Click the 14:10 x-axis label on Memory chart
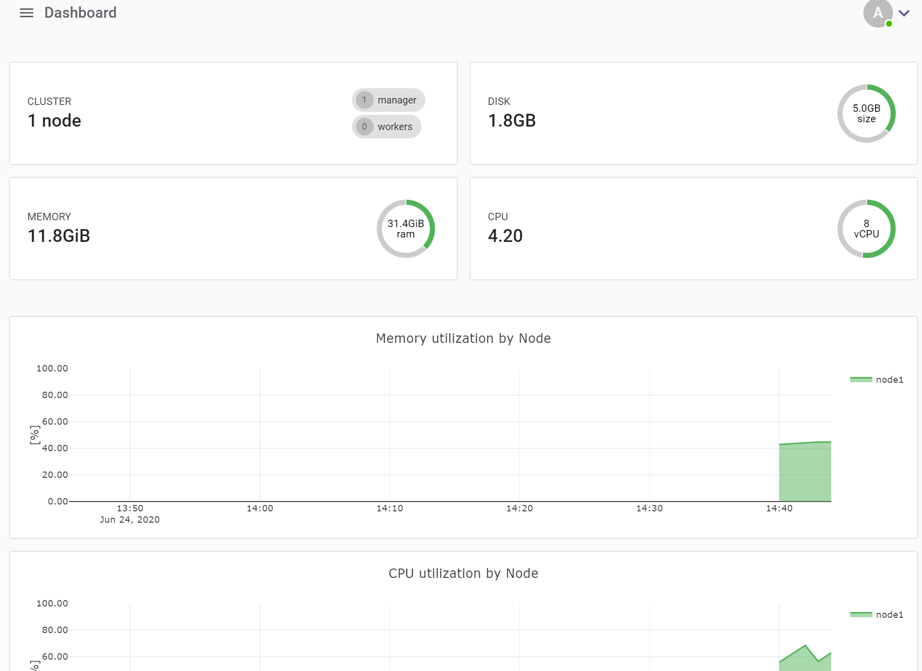 (390, 508)
